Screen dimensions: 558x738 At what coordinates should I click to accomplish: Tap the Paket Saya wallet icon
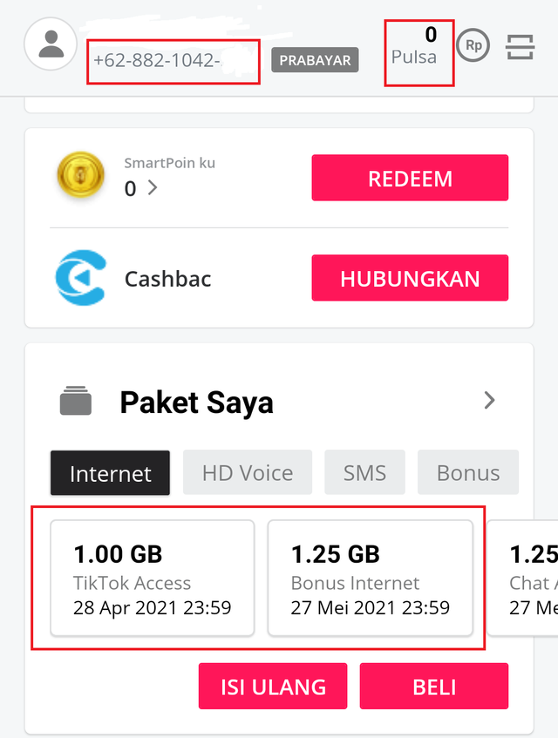(76, 402)
